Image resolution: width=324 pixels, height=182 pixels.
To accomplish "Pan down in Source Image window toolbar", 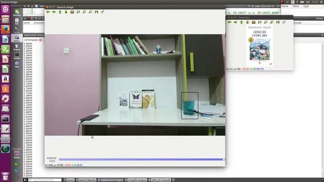I will 66,12.
